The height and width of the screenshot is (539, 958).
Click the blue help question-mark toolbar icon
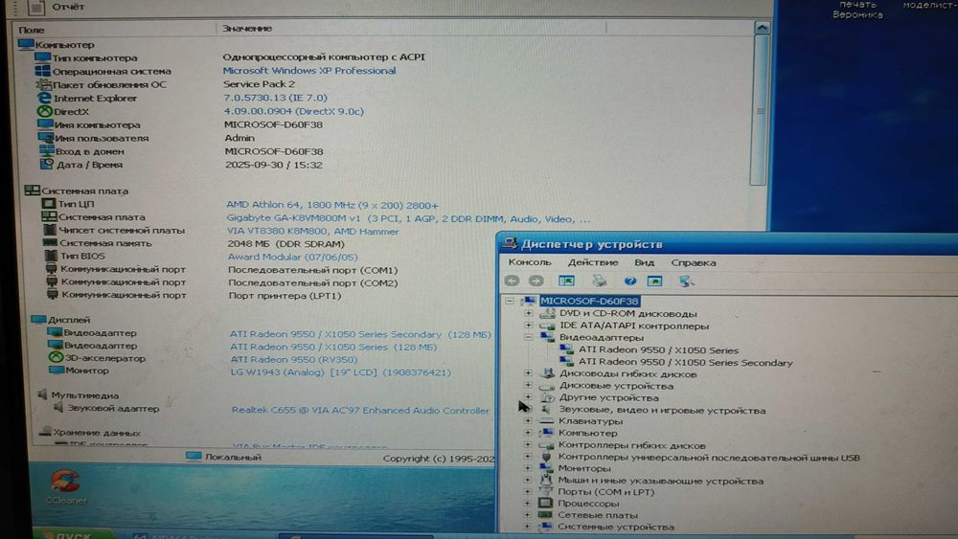pos(630,281)
